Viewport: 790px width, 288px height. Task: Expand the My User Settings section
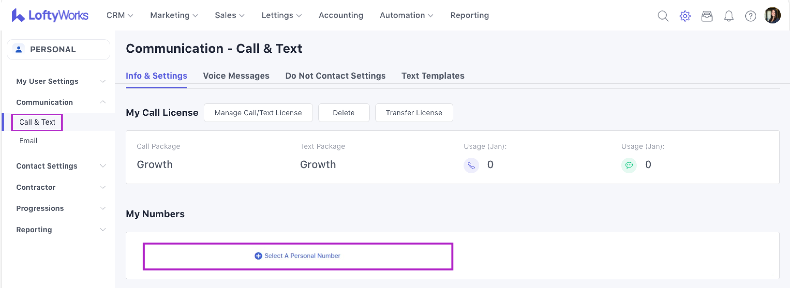(61, 81)
